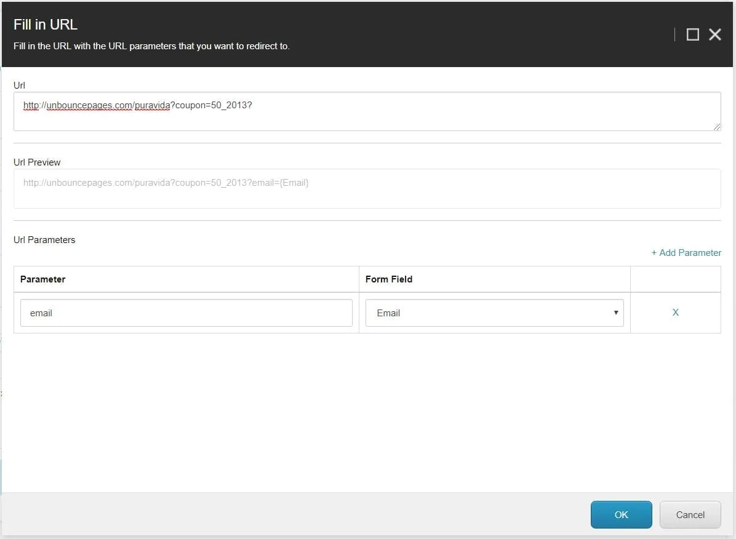The width and height of the screenshot is (736, 539).
Task: Place cursor in the Url input area
Action: [367, 111]
